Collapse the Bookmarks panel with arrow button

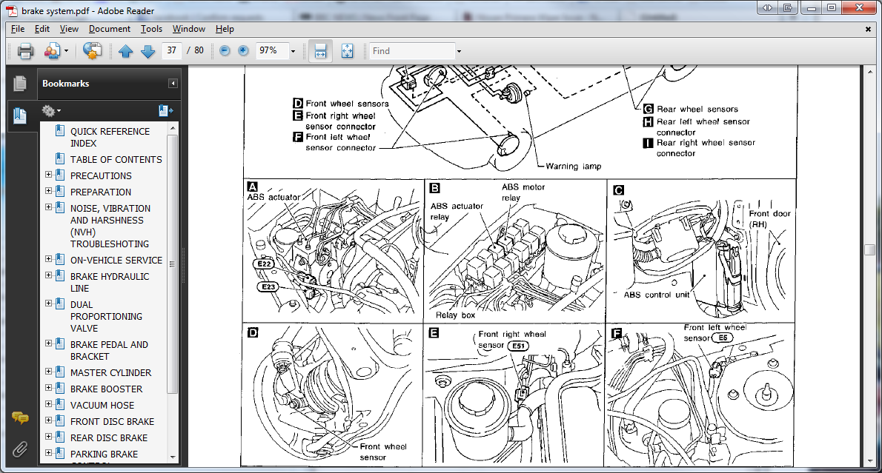pyautogui.click(x=173, y=84)
